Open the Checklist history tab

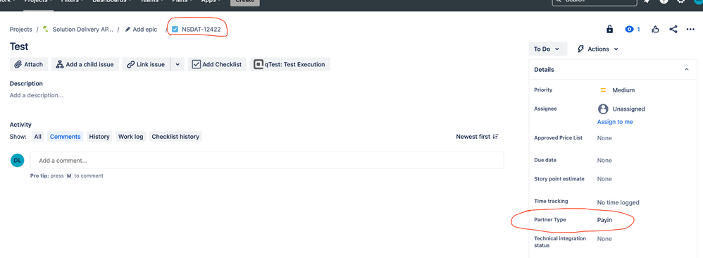[175, 137]
